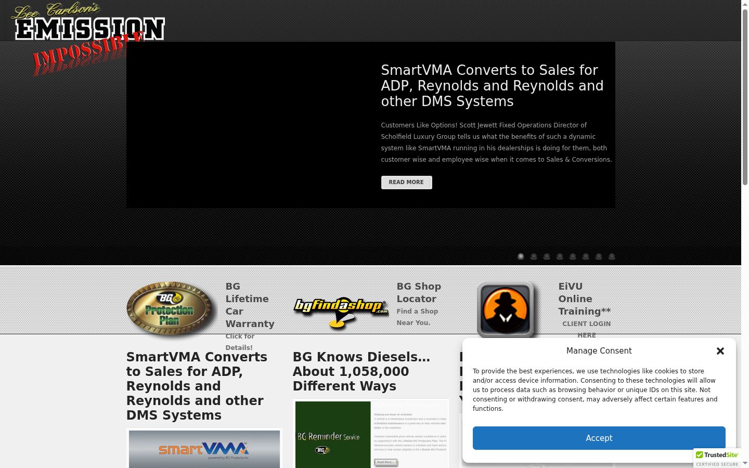Click the 'Click for Details!' text
This screenshot has height=468, width=749.
(x=240, y=342)
